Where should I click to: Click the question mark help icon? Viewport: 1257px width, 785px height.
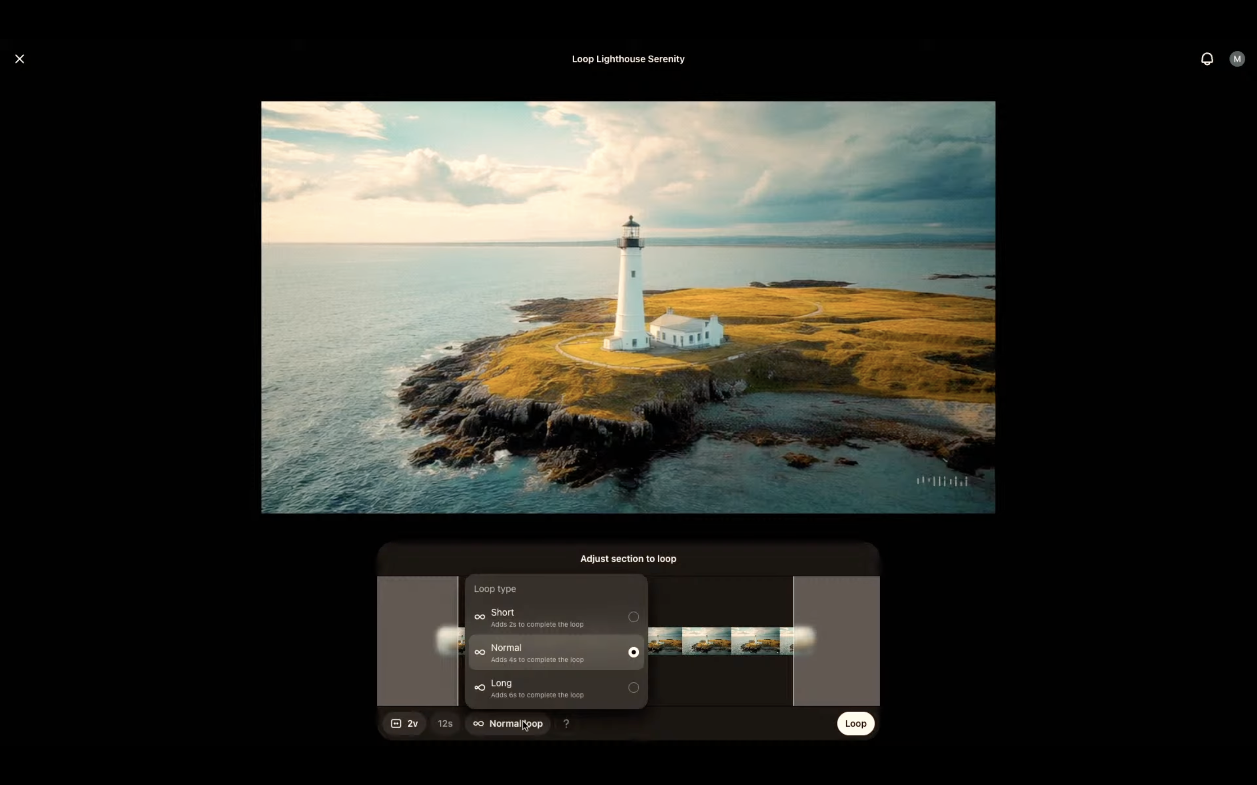[566, 723]
